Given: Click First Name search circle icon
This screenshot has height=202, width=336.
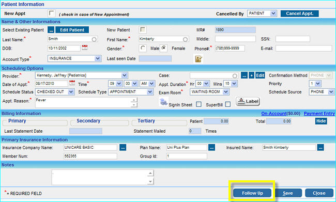Looking at the screenshot, I should pos(186,39).
